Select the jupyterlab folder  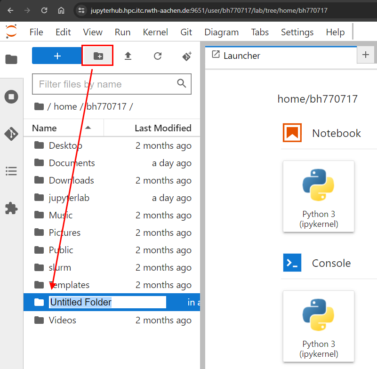click(69, 198)
